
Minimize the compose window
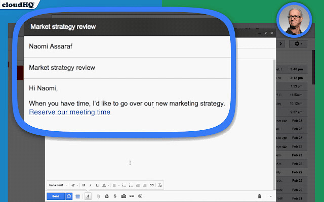coord(260,33)
